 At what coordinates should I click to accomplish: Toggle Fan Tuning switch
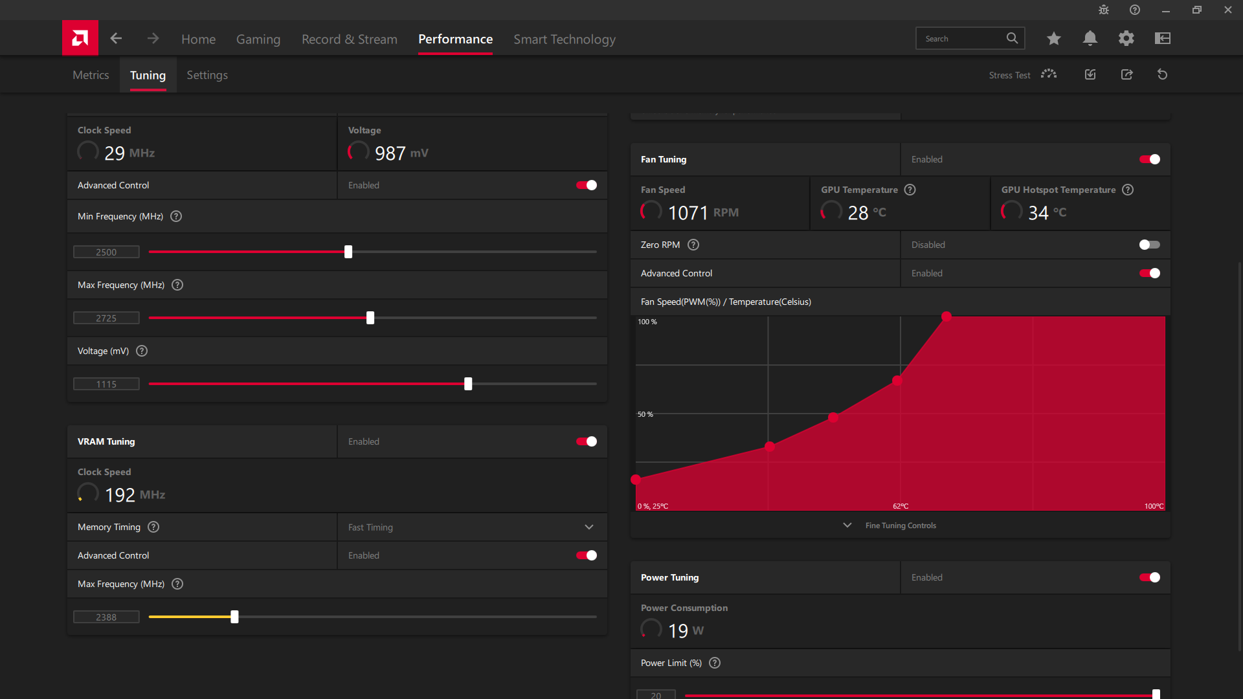click(1150, 159)
